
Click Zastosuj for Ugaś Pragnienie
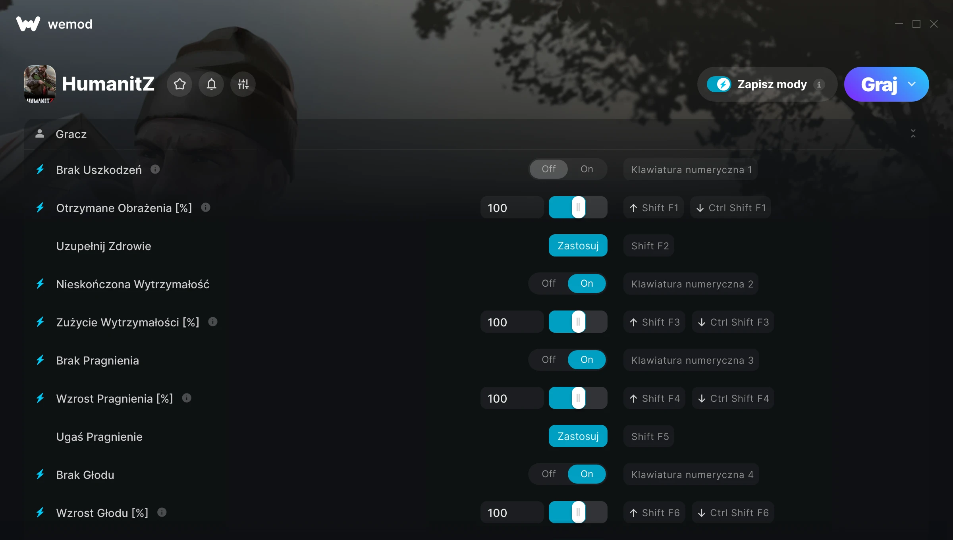(x=578, y=436)
